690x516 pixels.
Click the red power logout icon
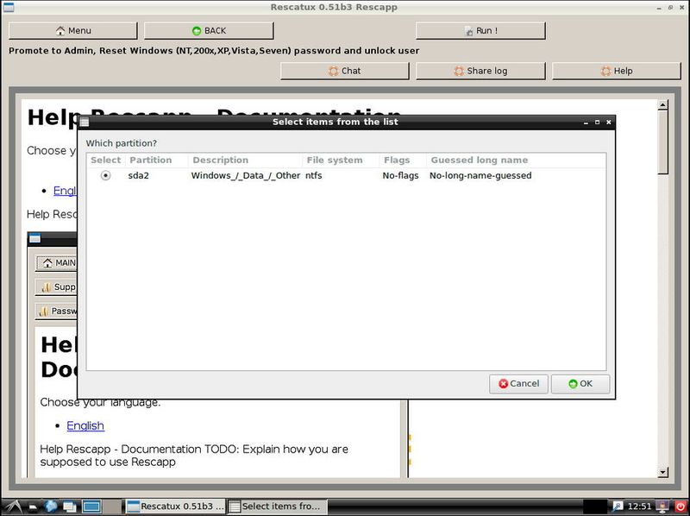[681, 507]
